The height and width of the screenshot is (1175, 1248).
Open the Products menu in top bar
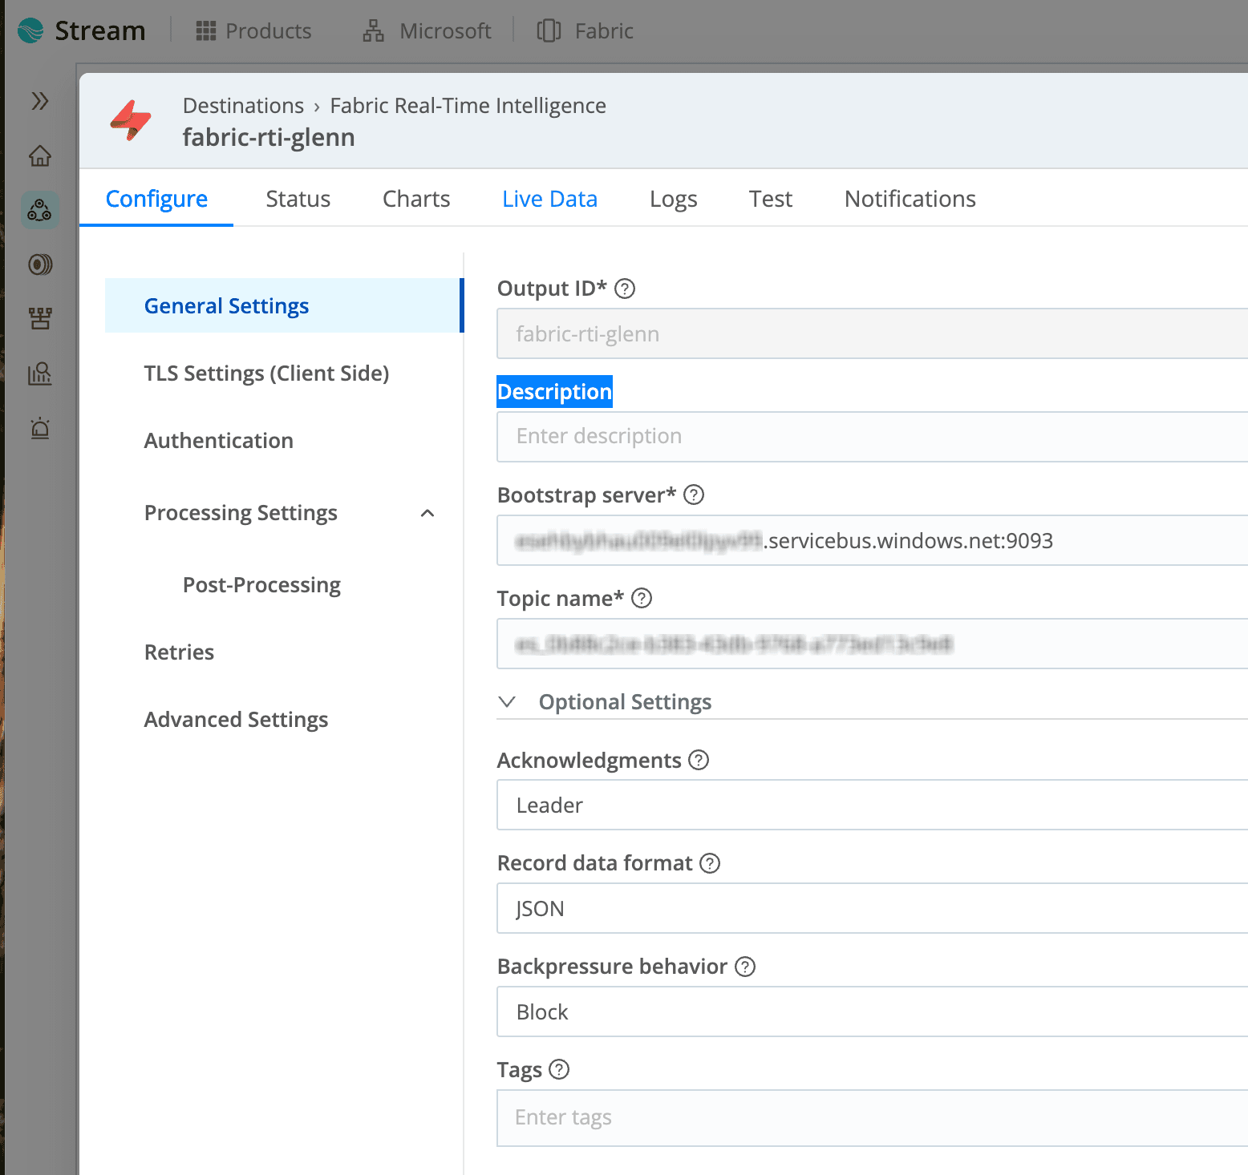[x=253, y=31]
